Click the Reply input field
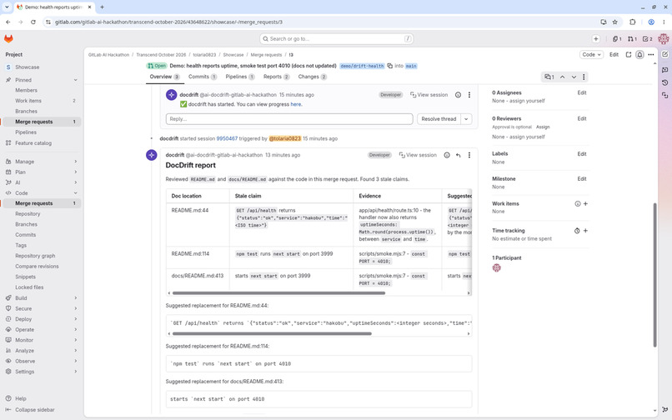The height and width of the screenshot is (420, 672). tap(289, 119)
